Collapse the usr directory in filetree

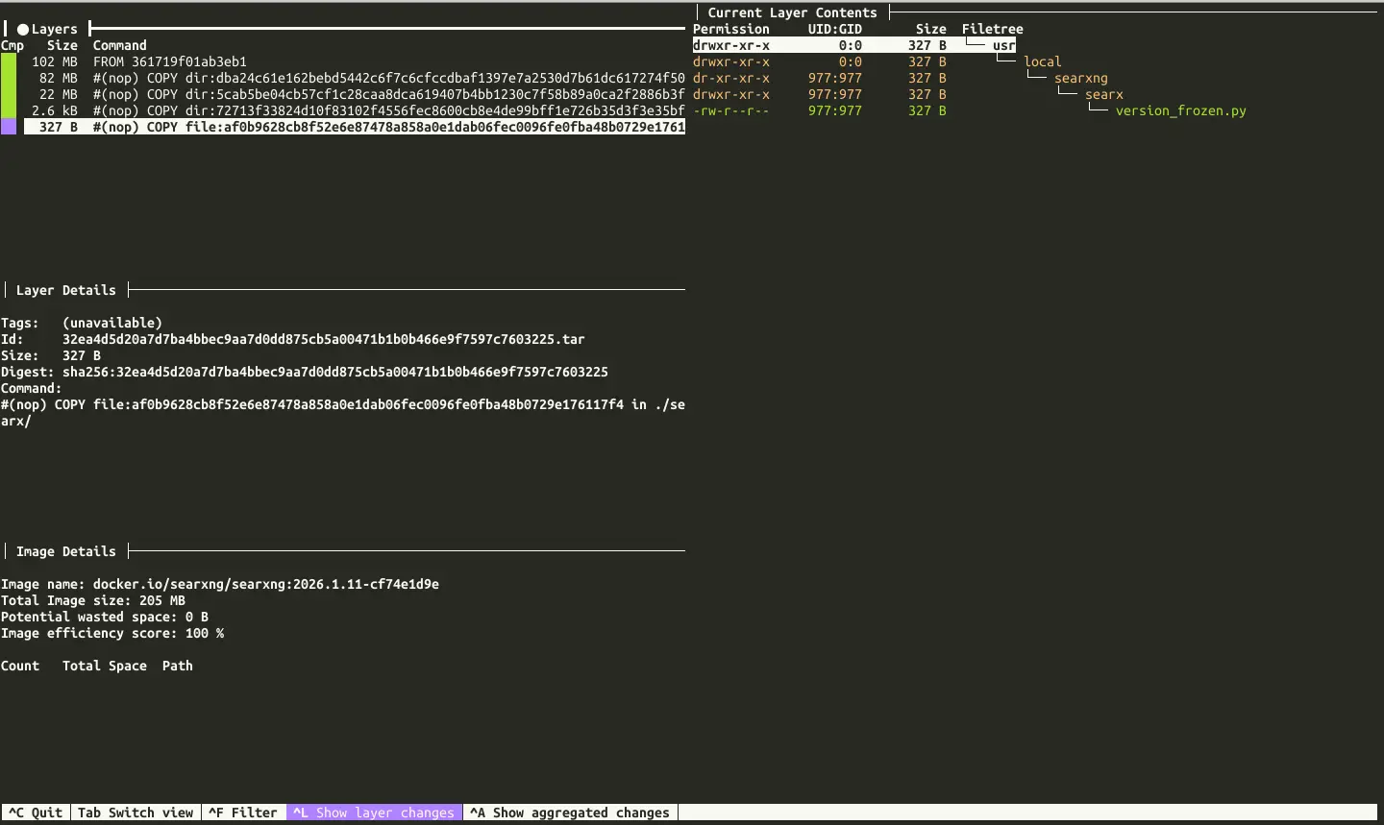[1003, 45]
